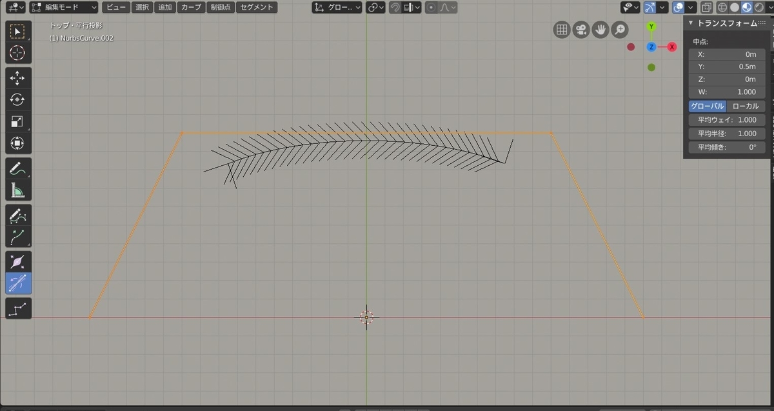Click the 3D cursor at origin
The height and width of the screenshot is (411, 774).
[366, 317]
